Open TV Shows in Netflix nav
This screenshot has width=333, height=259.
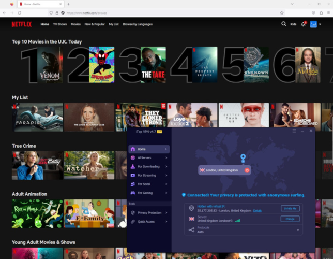60,24
